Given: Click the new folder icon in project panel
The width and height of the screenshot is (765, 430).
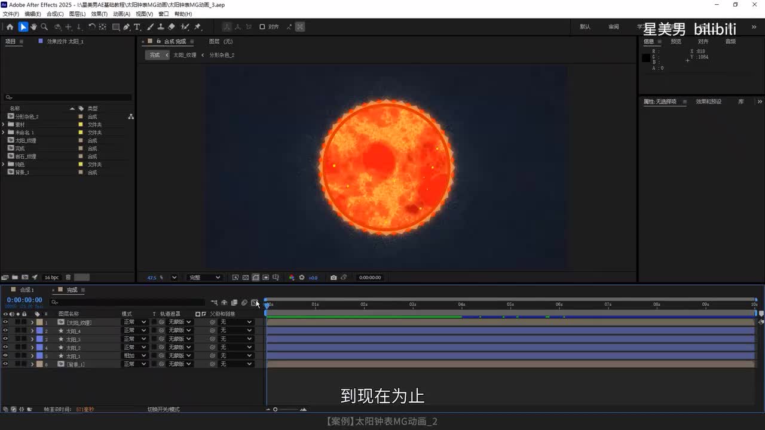Looking at the screenshot, I should click(x=15, y=278).
